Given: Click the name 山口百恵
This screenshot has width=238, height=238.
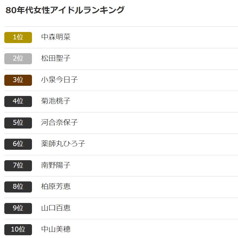Looking at the screenshot, I should click(56, 208).
